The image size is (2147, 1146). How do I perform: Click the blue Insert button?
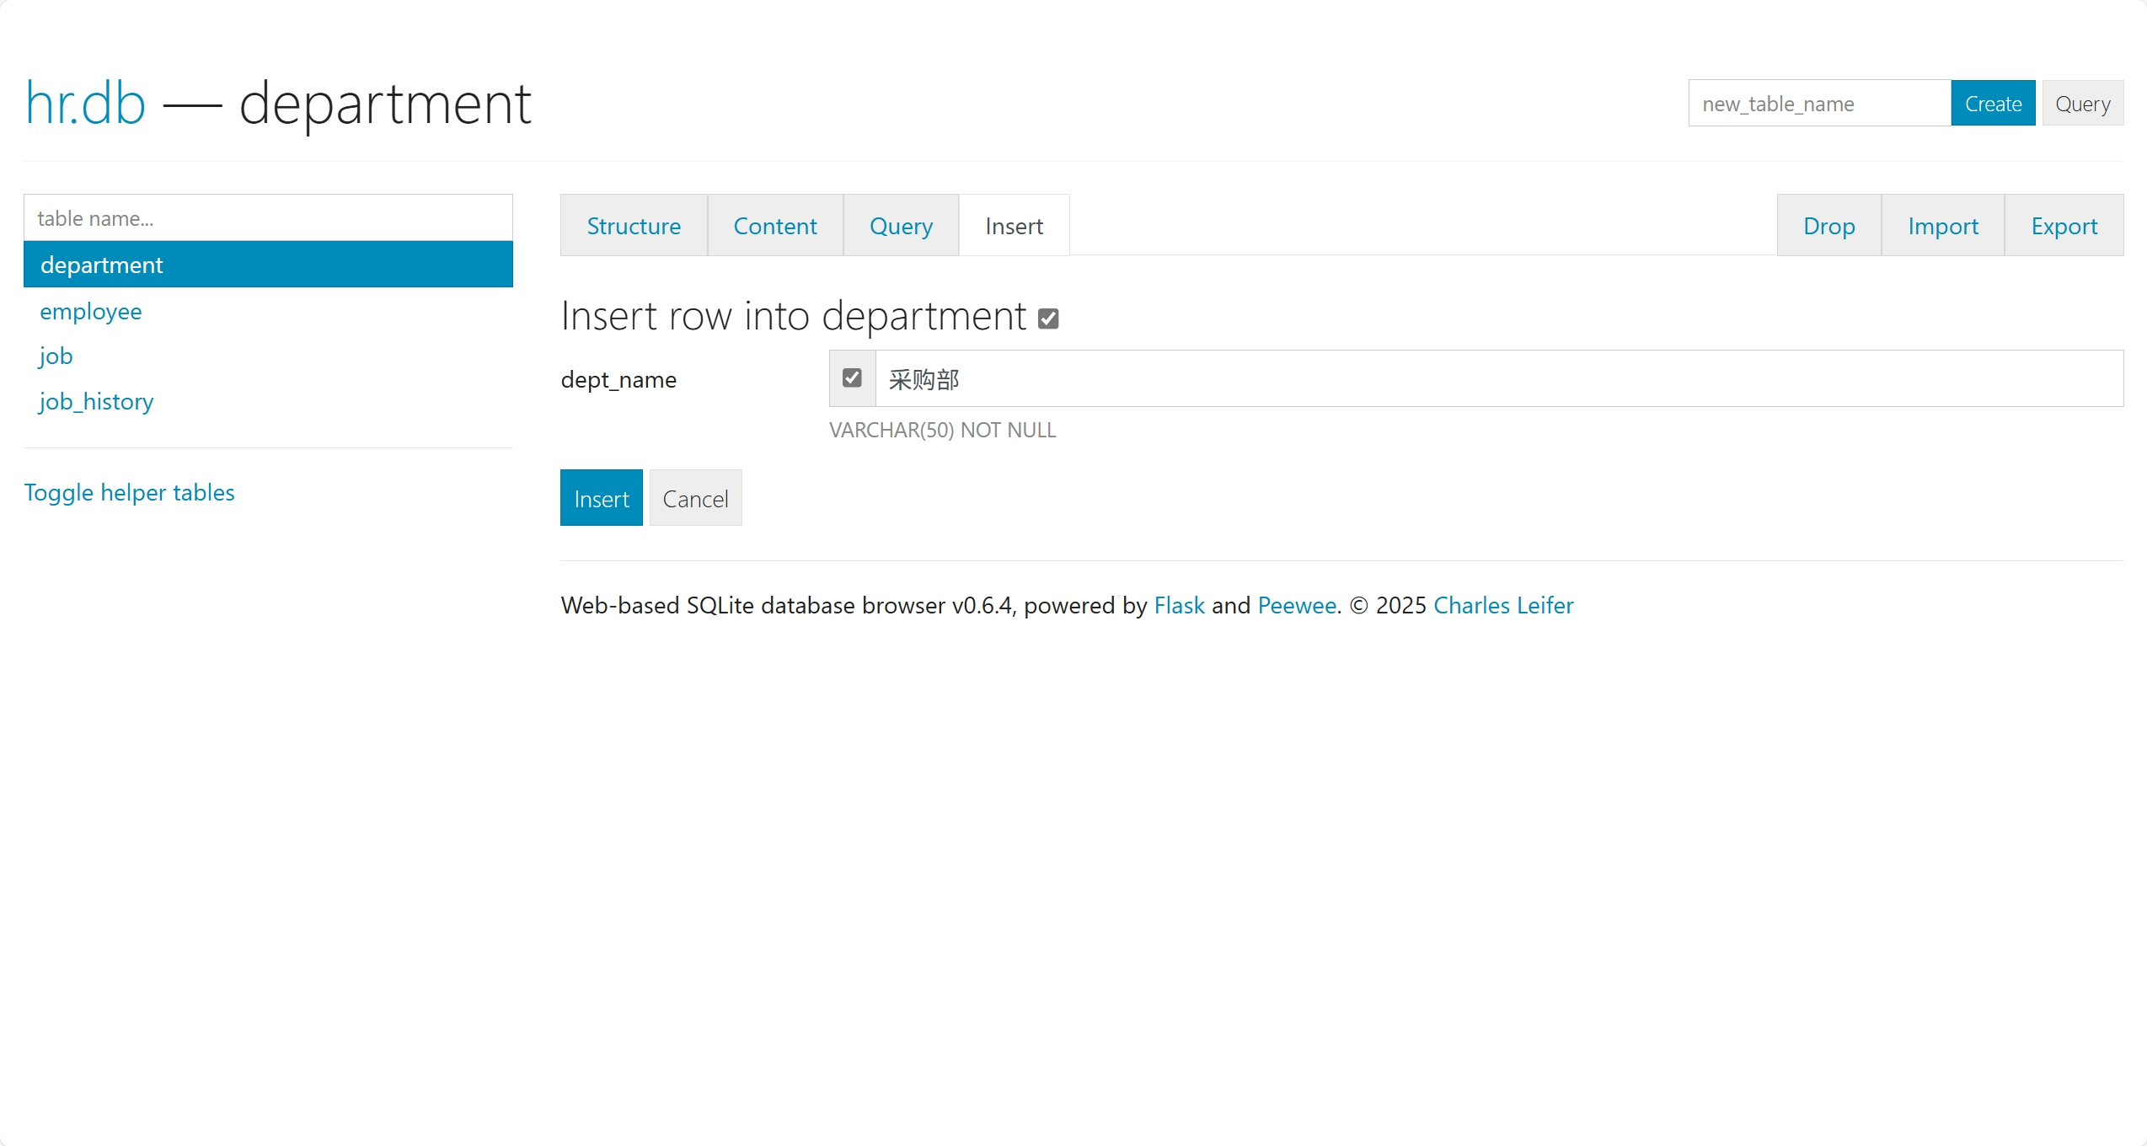(601, 498)
